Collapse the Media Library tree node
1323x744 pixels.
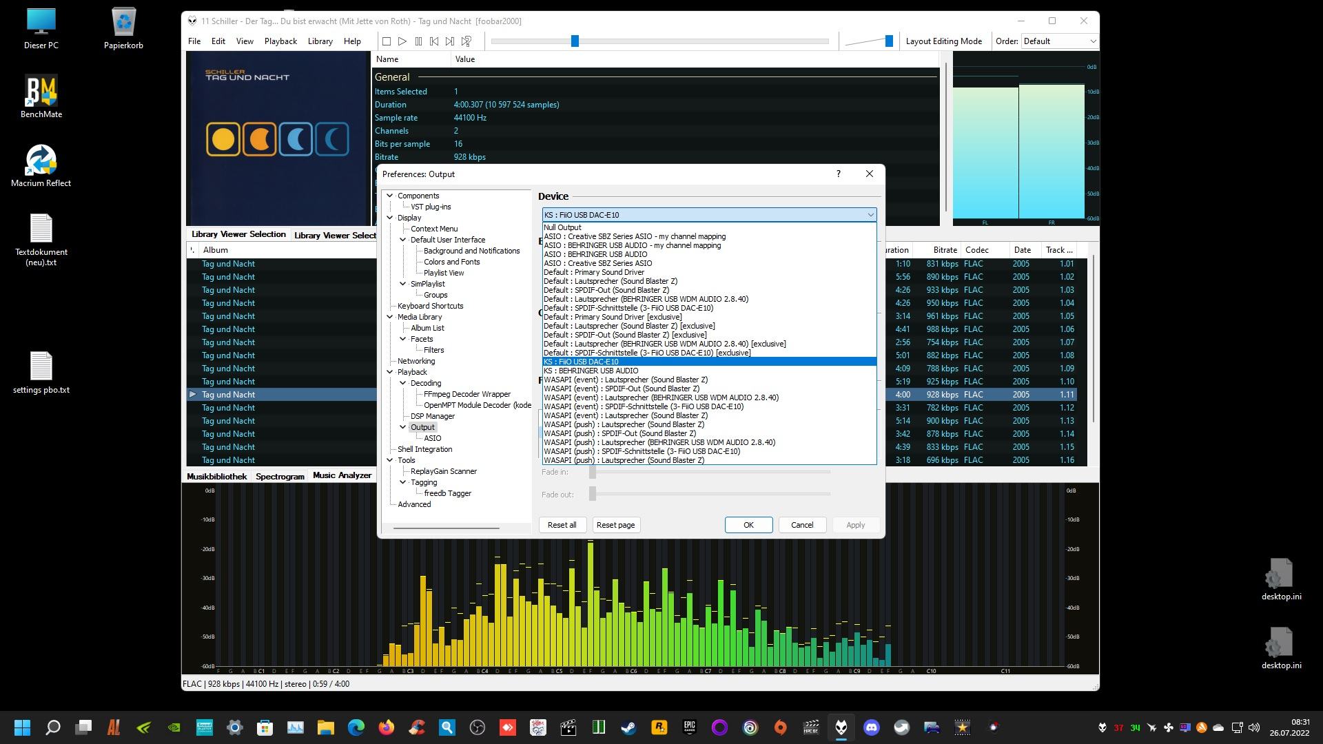(x=390, y=317)
